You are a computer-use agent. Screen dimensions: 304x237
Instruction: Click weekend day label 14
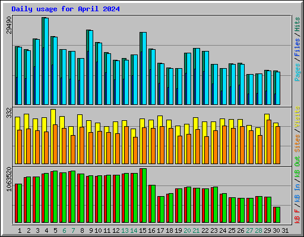(x=134, y=230)
